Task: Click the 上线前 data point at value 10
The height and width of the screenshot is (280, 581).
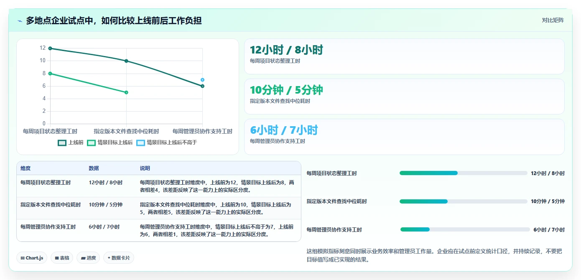Action: click(x=126, y=61)
